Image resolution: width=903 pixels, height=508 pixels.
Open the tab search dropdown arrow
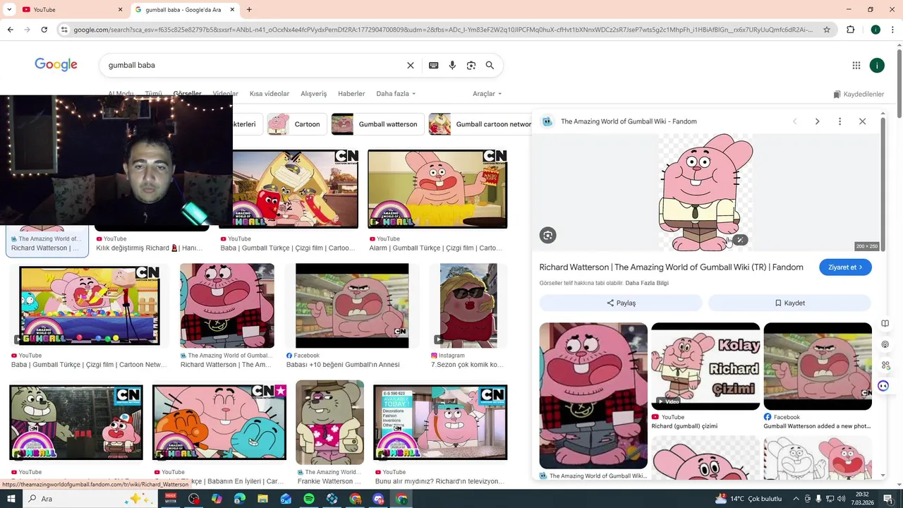coord(9,9)
